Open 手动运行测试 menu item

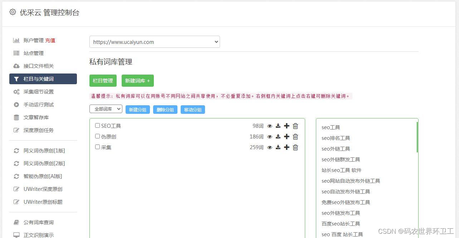39,105
